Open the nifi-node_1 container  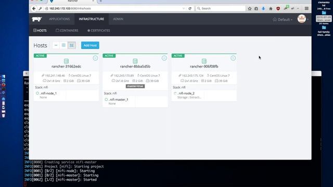click(x=48, y=94)
